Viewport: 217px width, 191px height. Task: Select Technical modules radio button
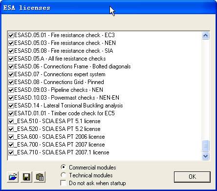tap(63, 175)
